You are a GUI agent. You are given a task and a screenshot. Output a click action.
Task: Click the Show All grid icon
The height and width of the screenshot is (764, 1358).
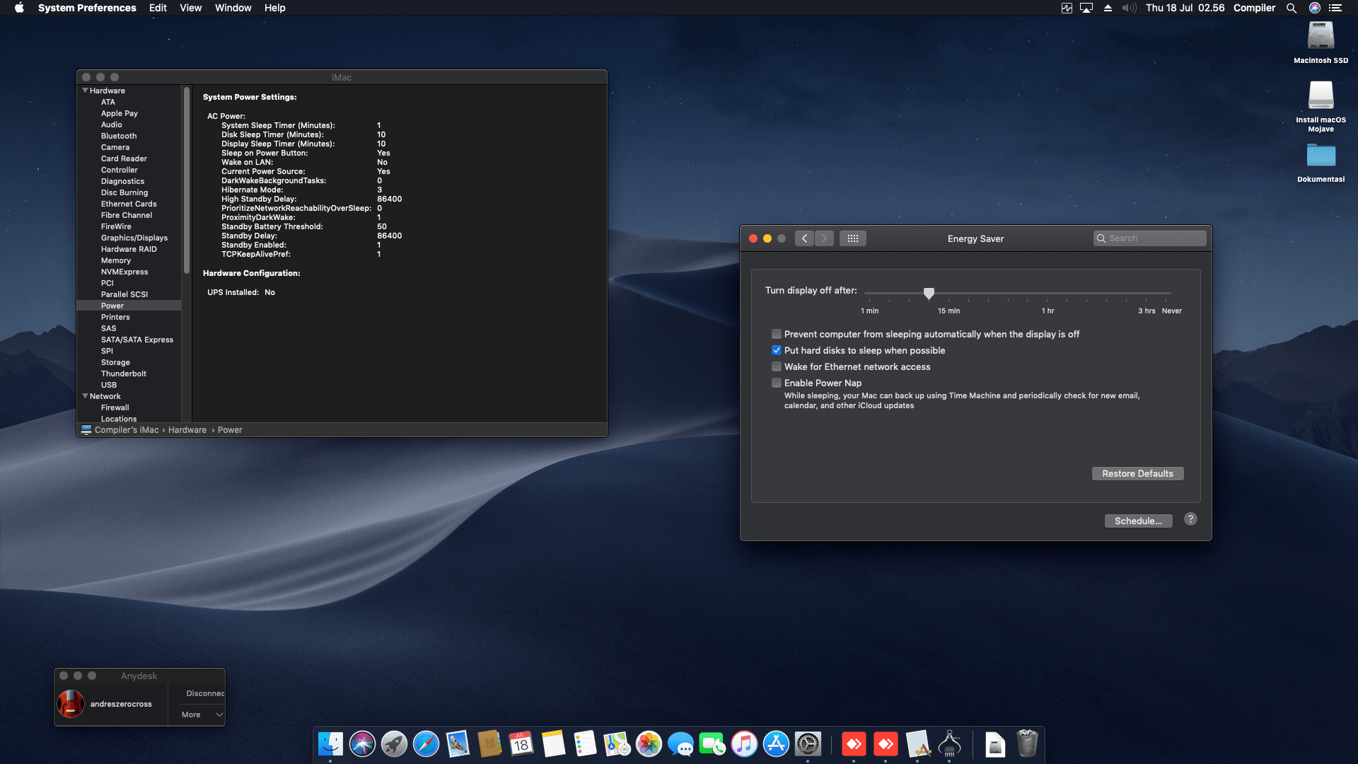pyautogui.click(x=853, y=238)
